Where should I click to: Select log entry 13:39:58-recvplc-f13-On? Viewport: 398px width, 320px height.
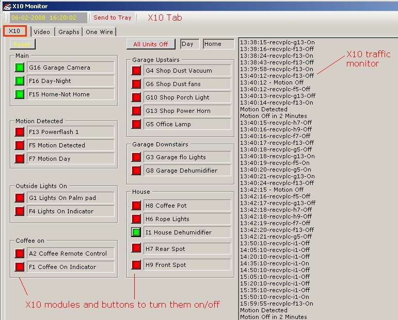coord(277,69)
